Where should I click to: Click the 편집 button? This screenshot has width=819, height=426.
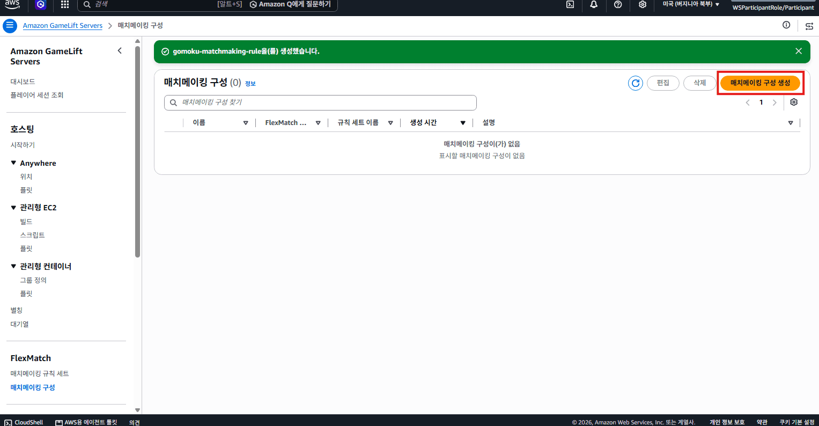click(663, 83)
